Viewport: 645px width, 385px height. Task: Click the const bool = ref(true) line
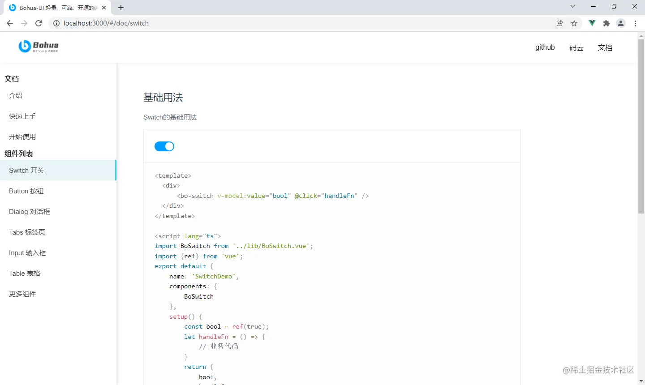pyautogui.click(x=226, y=326)
